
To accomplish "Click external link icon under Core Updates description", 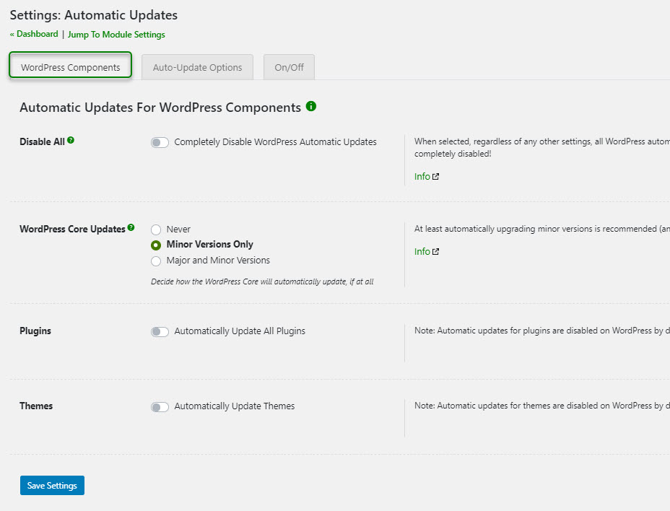I will tap(435, 252).
